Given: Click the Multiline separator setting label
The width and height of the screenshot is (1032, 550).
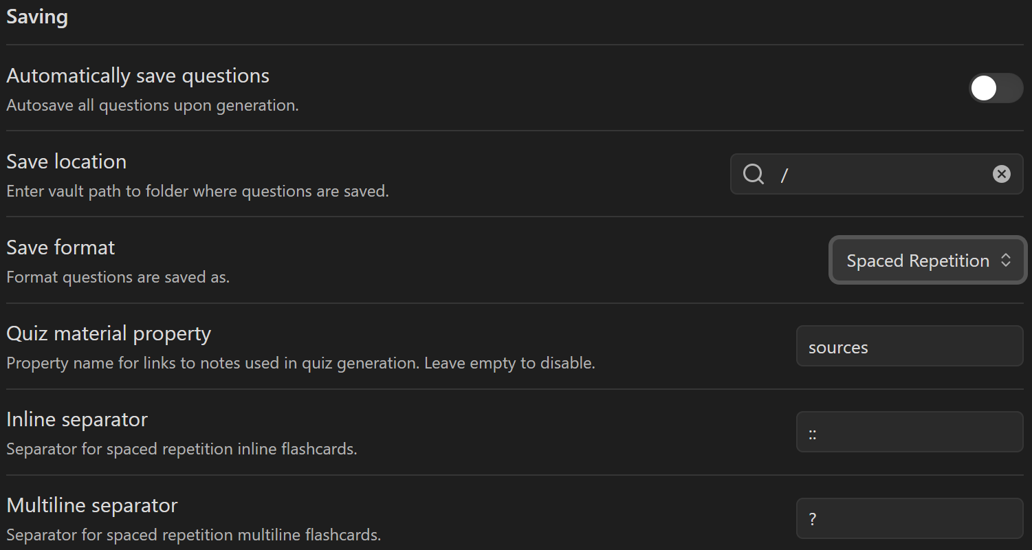Looking at the screenshot, I should 92,505.
